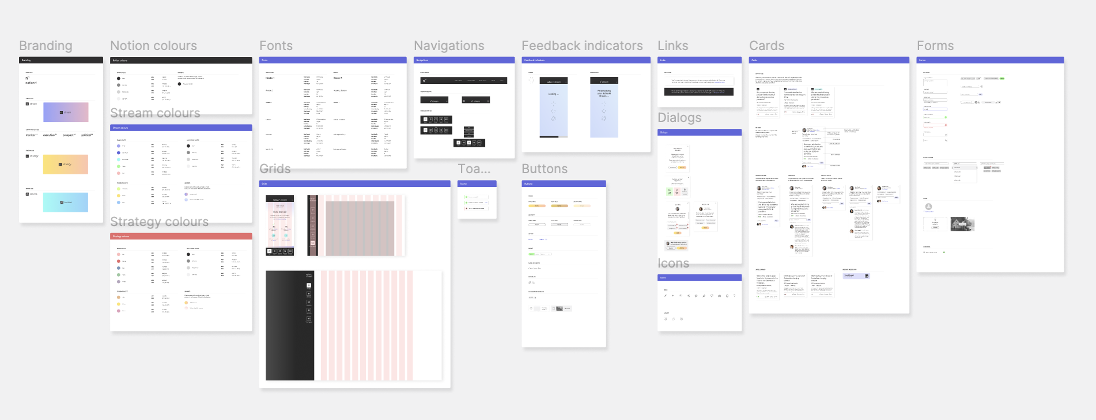Select the Fonts frame label
Viewport: 1096px width, 420px height.
click(x=275, y=45)
